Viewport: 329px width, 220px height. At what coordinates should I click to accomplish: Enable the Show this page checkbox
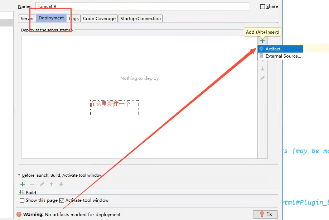pos(22,200)
